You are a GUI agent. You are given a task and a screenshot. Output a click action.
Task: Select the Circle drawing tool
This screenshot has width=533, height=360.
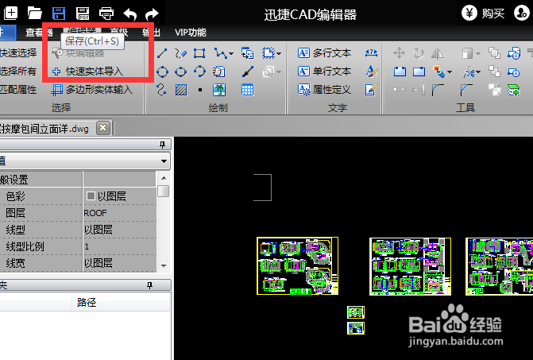tap(162, 72)
